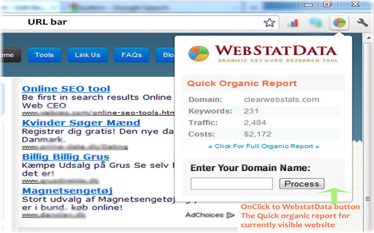The image size is (374, 233).
Task: Open the Link Us navigation tab
Action: 88,55
